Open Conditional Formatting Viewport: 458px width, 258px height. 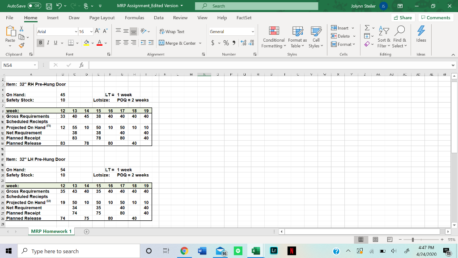[x=274, y=37]
